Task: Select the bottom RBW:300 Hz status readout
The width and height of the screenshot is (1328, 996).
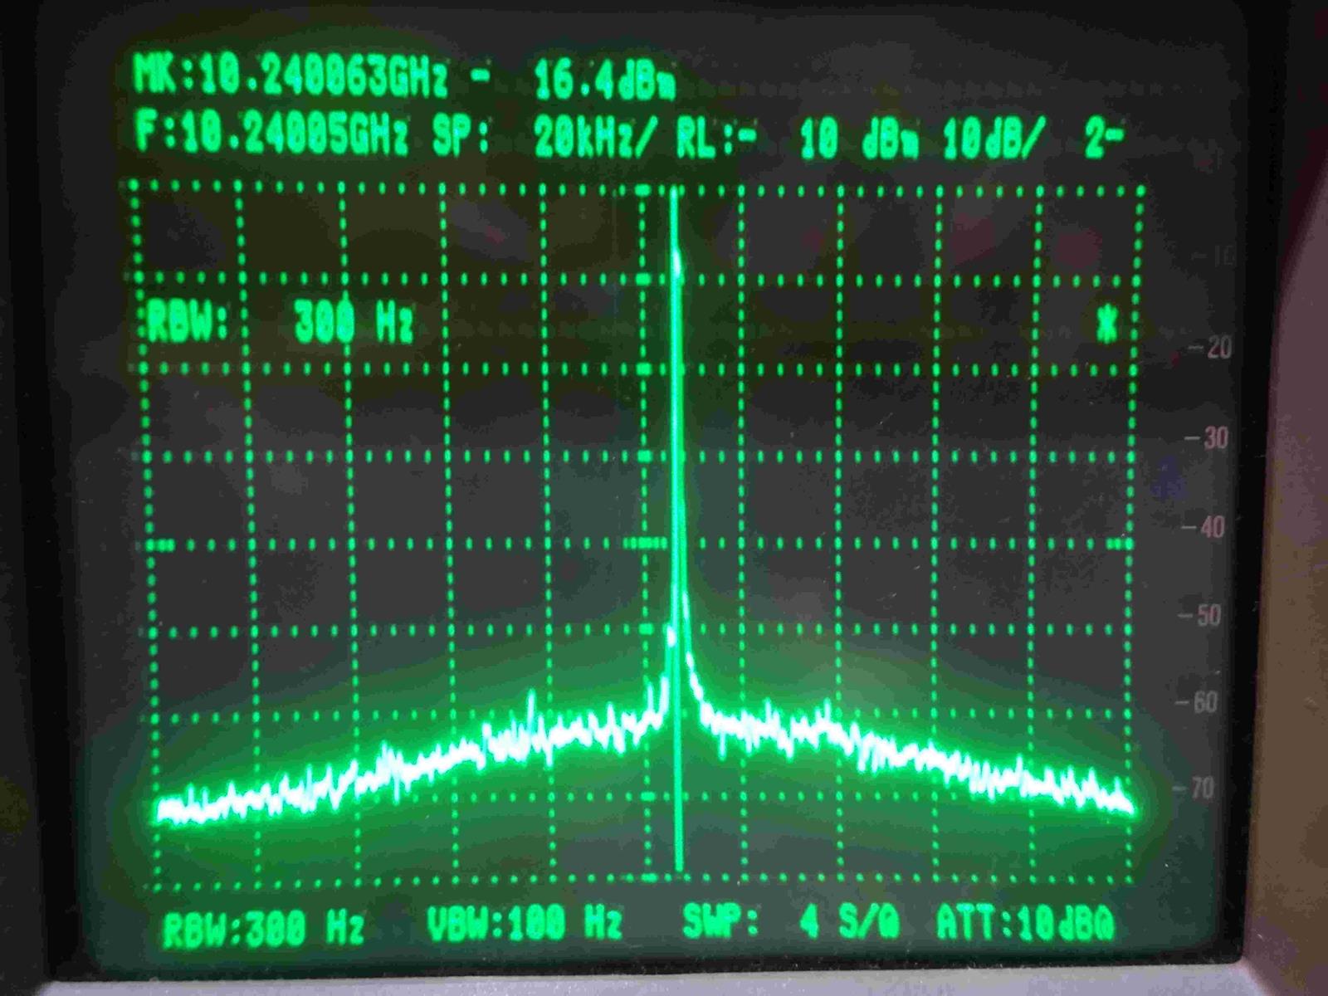Action: (262, 928)
